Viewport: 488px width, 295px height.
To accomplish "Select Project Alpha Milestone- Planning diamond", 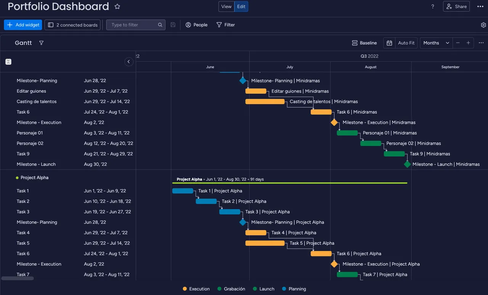I will point(243,222).
